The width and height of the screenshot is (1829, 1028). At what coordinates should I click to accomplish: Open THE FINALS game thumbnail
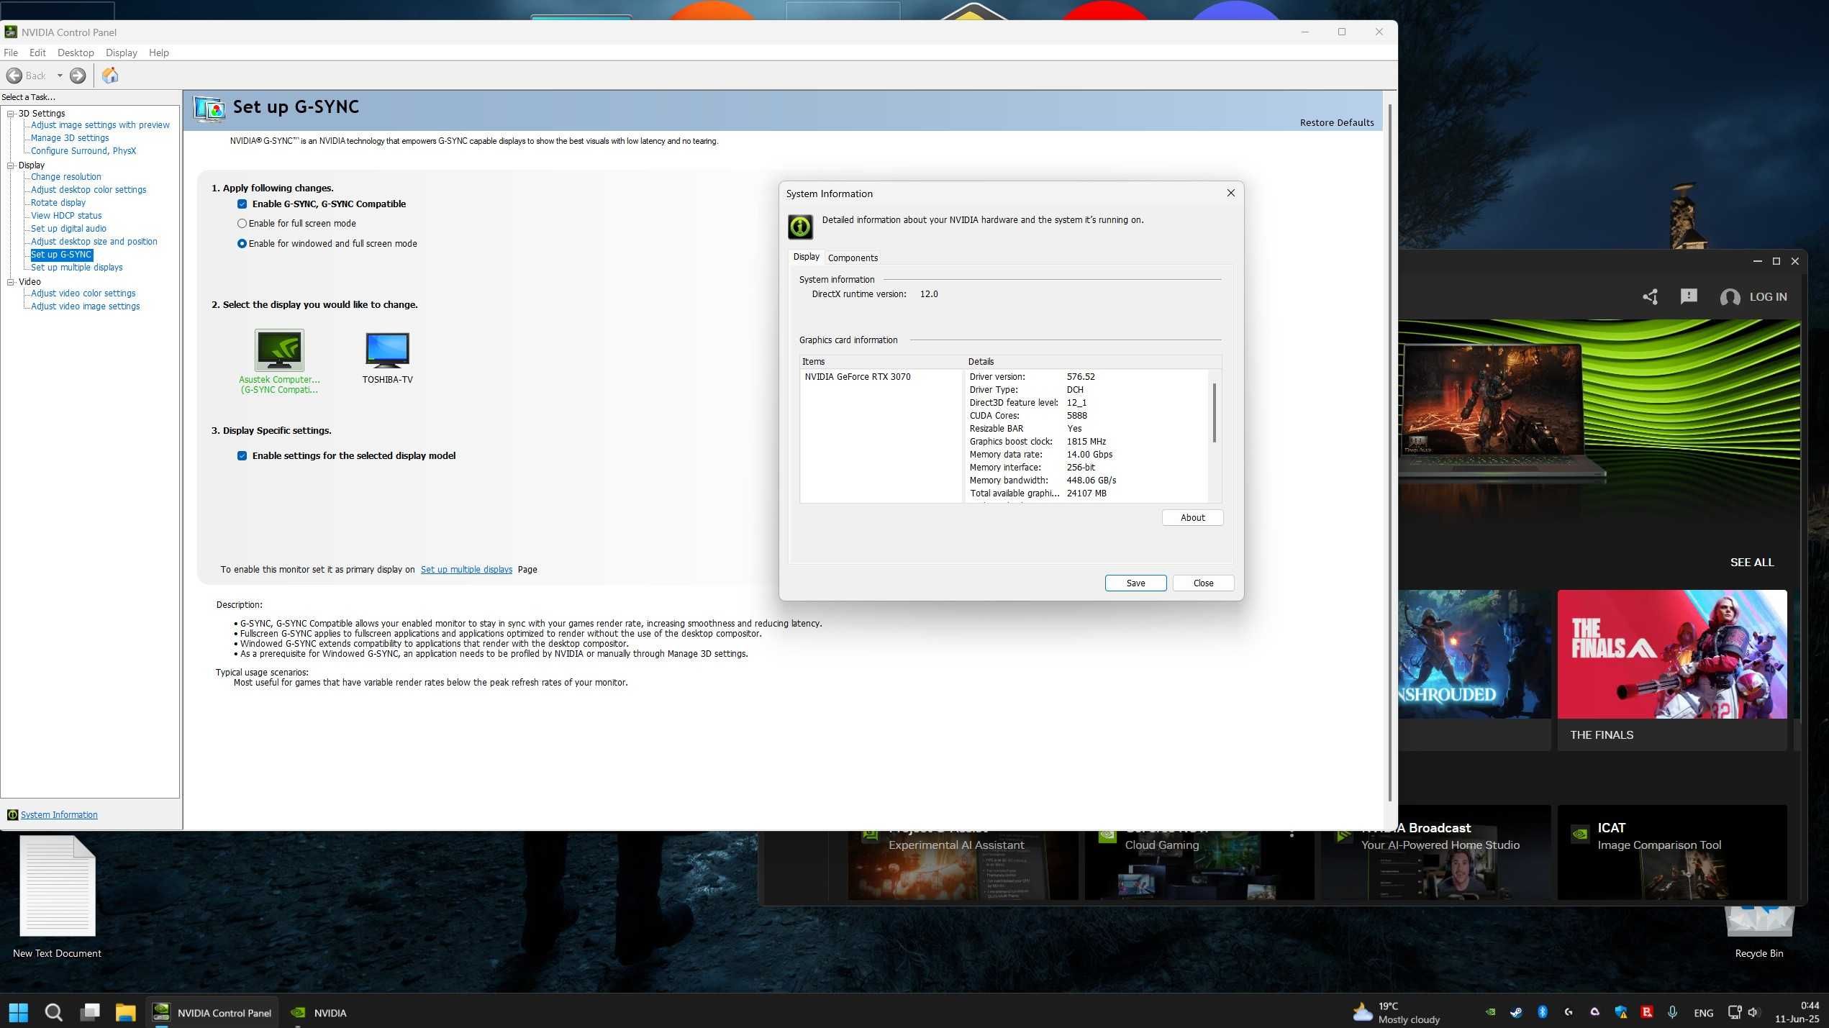[x=1671, y=655]
